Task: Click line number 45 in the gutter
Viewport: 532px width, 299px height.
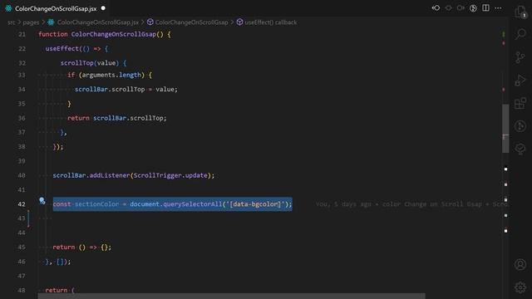Action: tap(22, 248)
